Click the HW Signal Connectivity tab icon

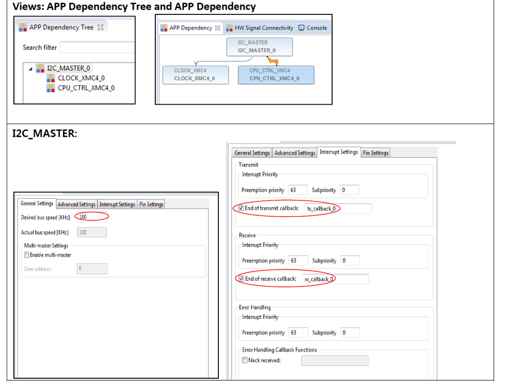[x=229, y=28]
